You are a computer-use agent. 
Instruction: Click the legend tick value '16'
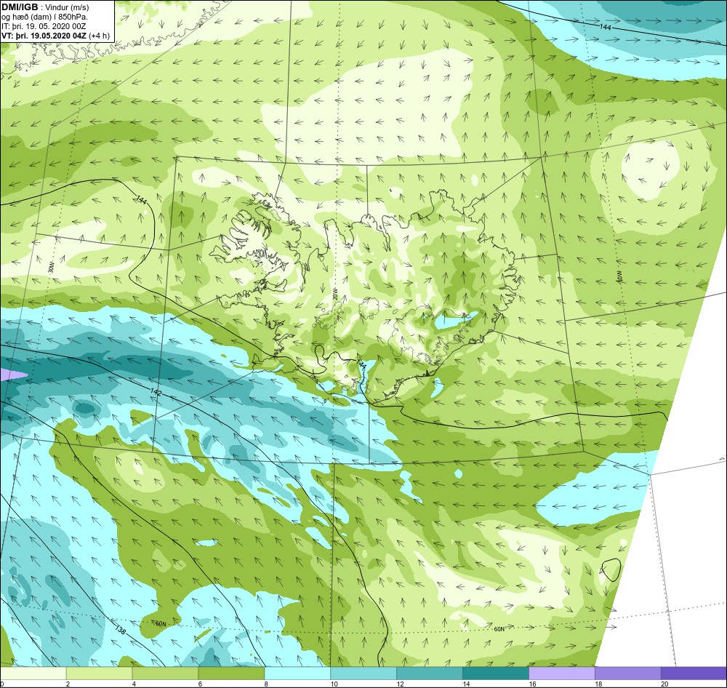coord(532,684)
